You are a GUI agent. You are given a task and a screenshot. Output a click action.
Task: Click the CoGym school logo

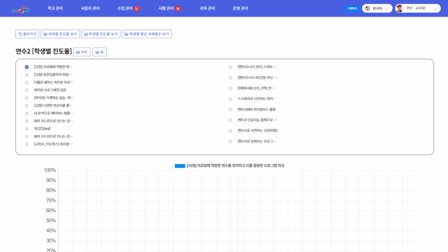click(x=21, y=9)
